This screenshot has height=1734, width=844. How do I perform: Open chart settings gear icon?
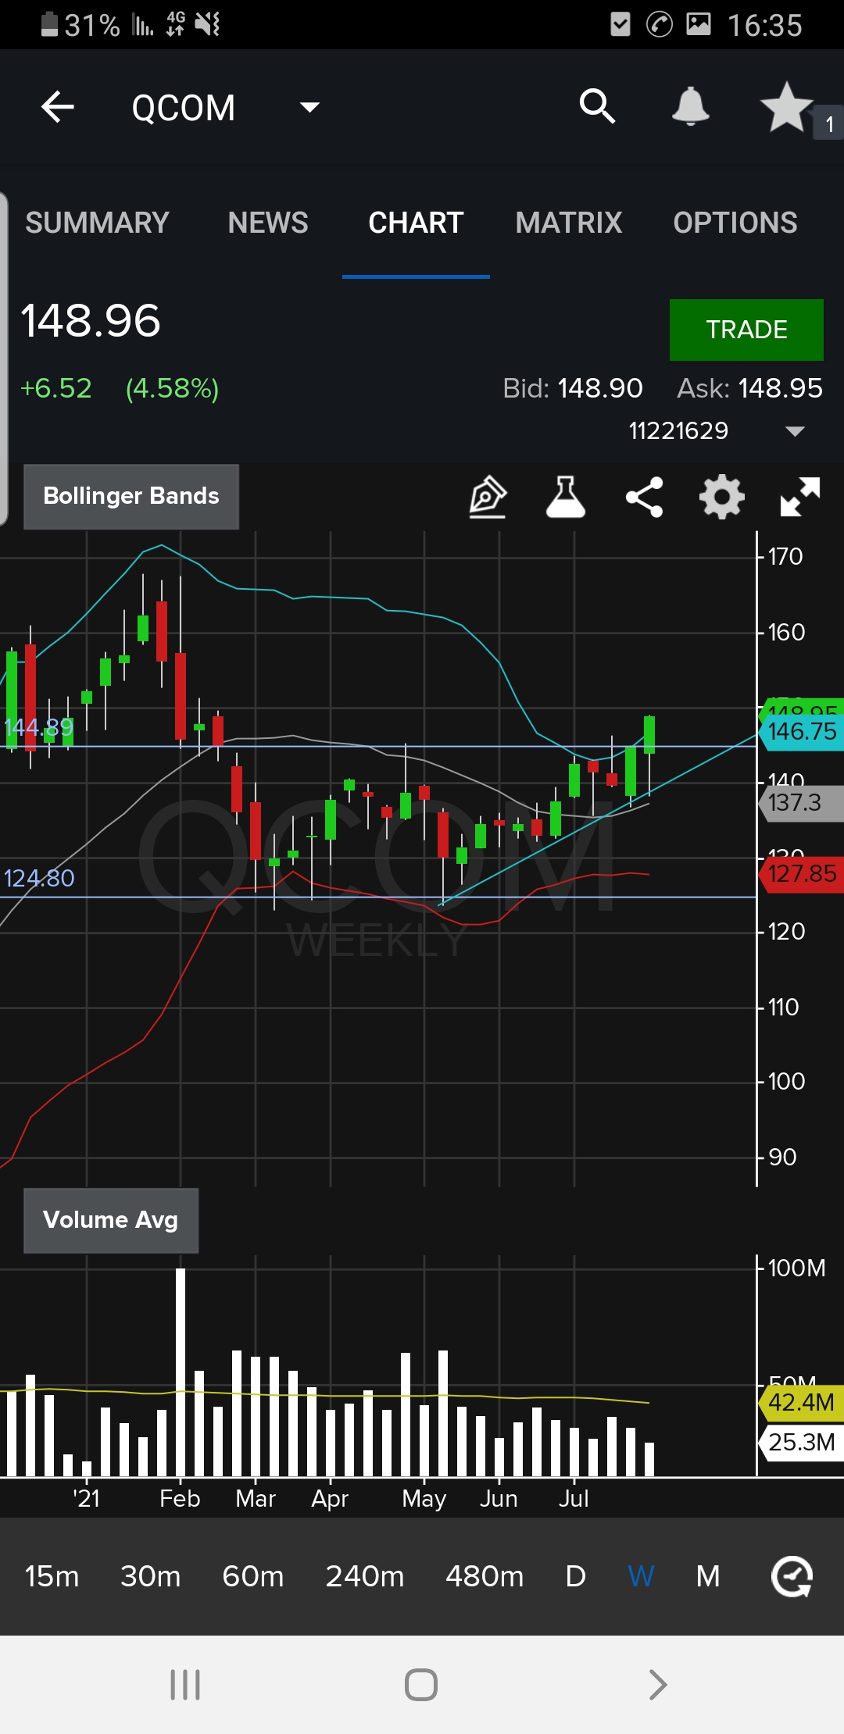(x=721, y=497)
